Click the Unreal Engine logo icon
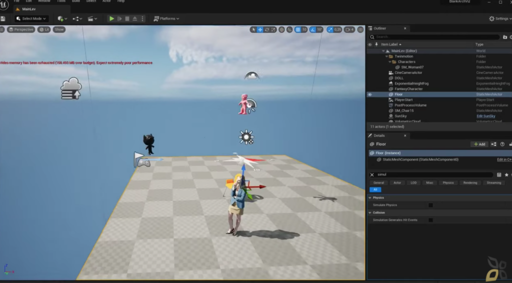Screen dimensions: 512x283 point(4,5)
